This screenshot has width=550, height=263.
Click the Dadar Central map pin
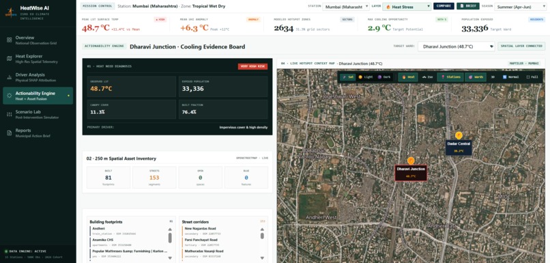click(459, 135)
